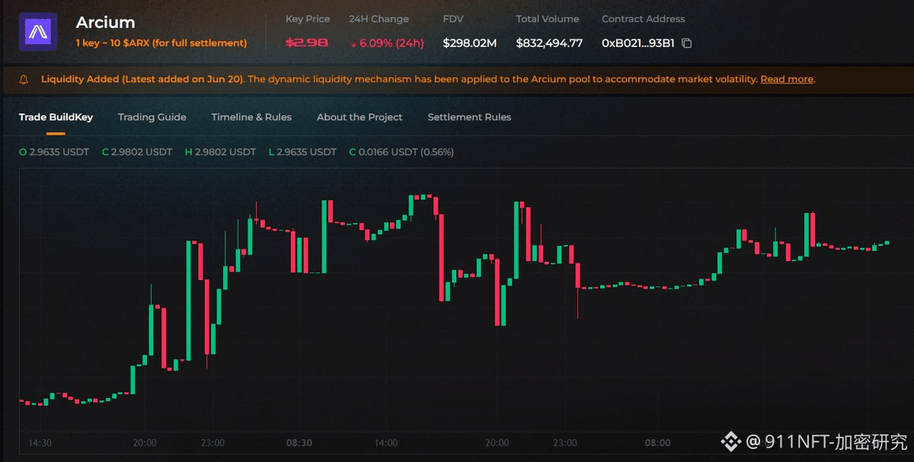The width and height of the screenshot is (914, 462).
Task: Click the Key Price header label
Action: tap(308, 19)
